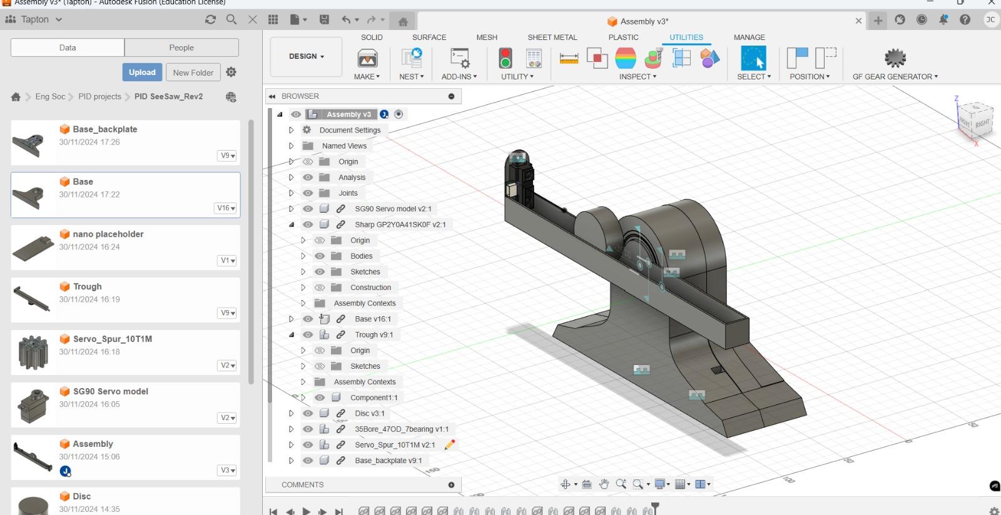Open the Tapton team dropdown
This screenshot has width=1001, height=515.
pyautogui.click(x=41, y=19)
